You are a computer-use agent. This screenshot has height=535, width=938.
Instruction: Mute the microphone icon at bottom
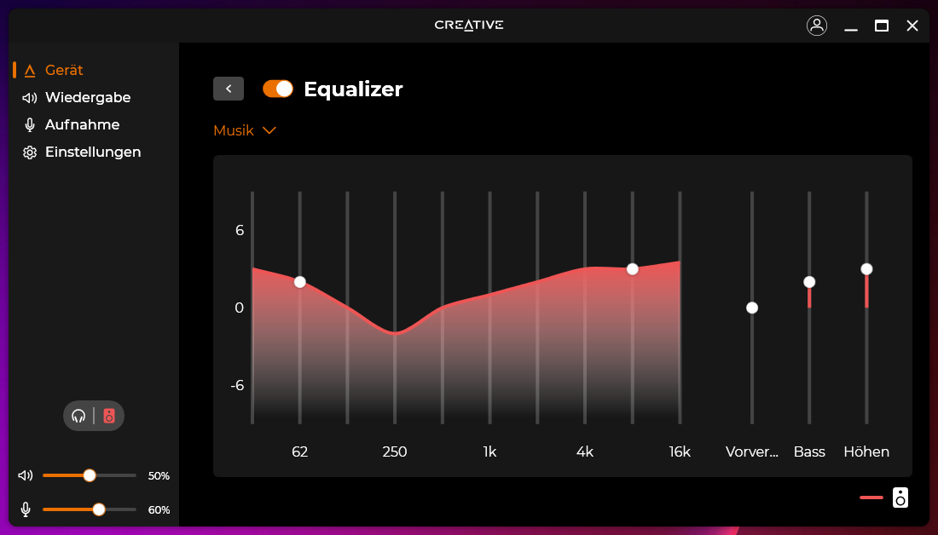coord(26,509)
